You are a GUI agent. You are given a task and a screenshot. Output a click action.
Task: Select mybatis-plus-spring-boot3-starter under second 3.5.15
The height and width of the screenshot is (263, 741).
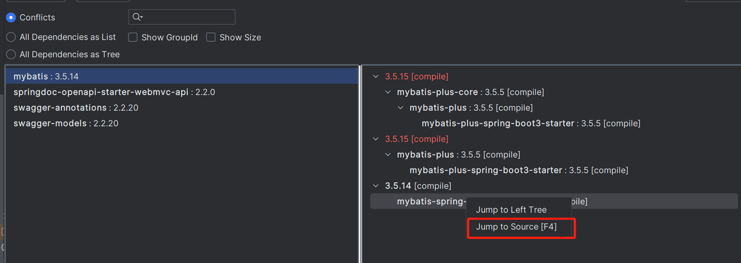[x=519, y=170]
